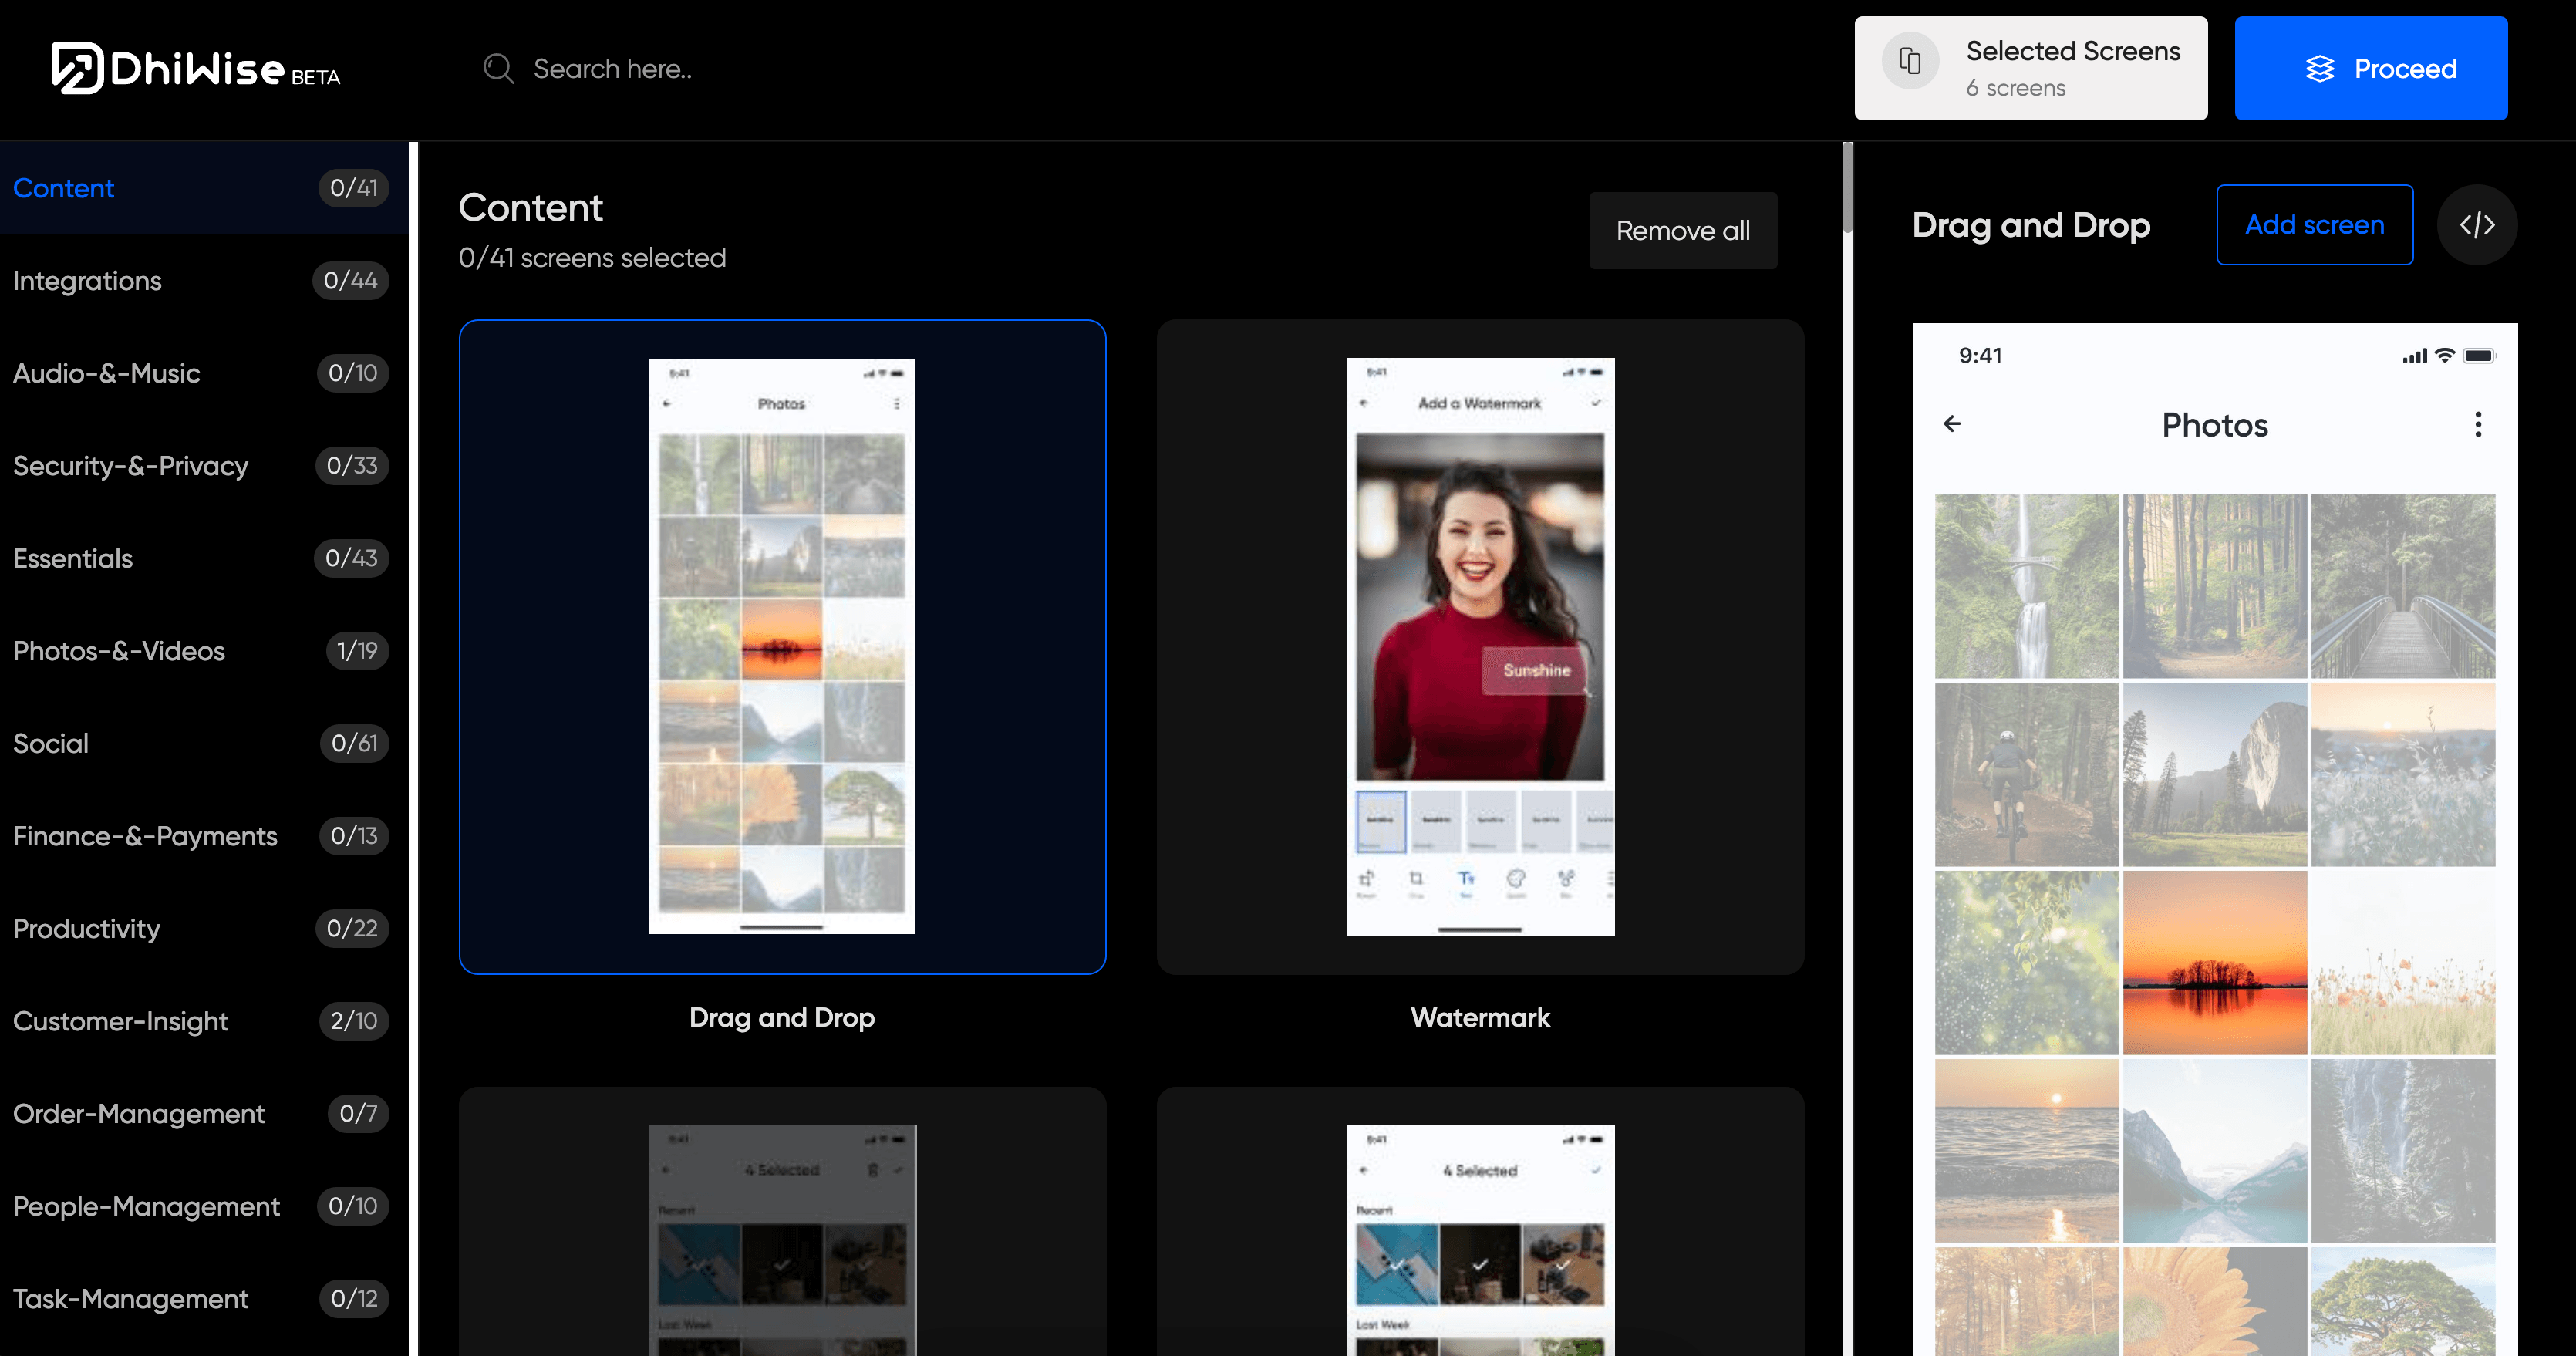
Task: Select the bright 4 Selected screen card
Action: [1480, 1222]
